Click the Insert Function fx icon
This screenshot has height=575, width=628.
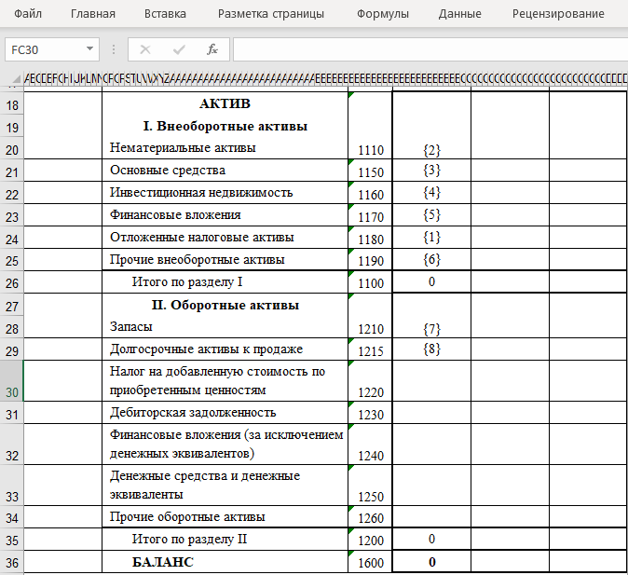212,48
